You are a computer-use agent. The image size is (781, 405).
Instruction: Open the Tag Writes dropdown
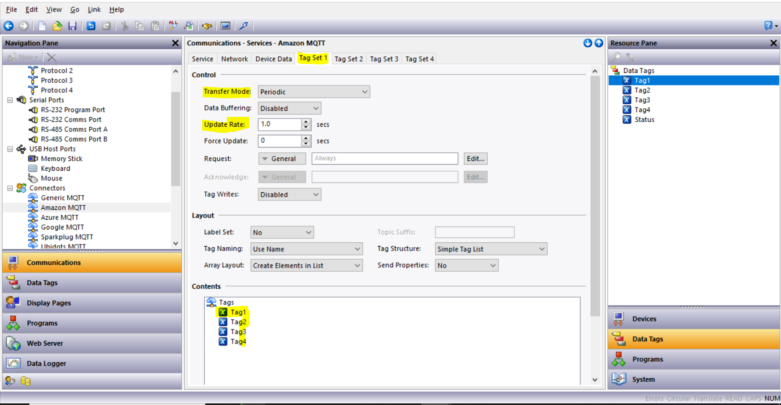pos(289,194)
